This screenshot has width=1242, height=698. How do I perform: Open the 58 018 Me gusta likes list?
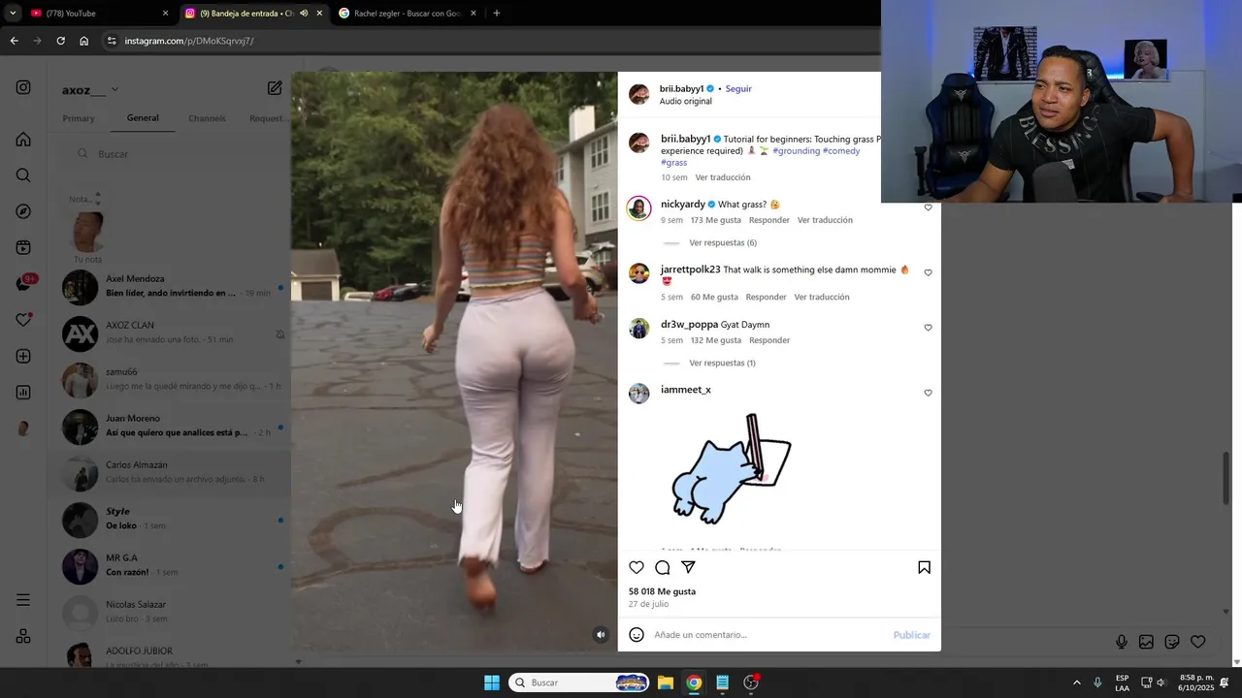(662, 591)
